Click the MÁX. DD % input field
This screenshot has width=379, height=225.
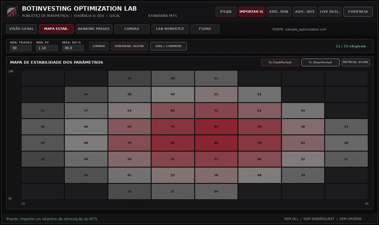pyautogui.click(x=73, y=48)
